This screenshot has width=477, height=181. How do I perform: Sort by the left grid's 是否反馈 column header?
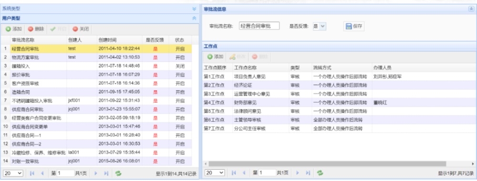click(x=156, y=40)
